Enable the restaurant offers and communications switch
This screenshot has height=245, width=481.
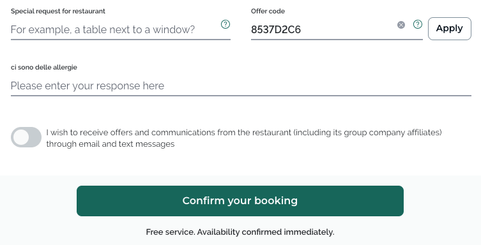[x=26, y=137]
